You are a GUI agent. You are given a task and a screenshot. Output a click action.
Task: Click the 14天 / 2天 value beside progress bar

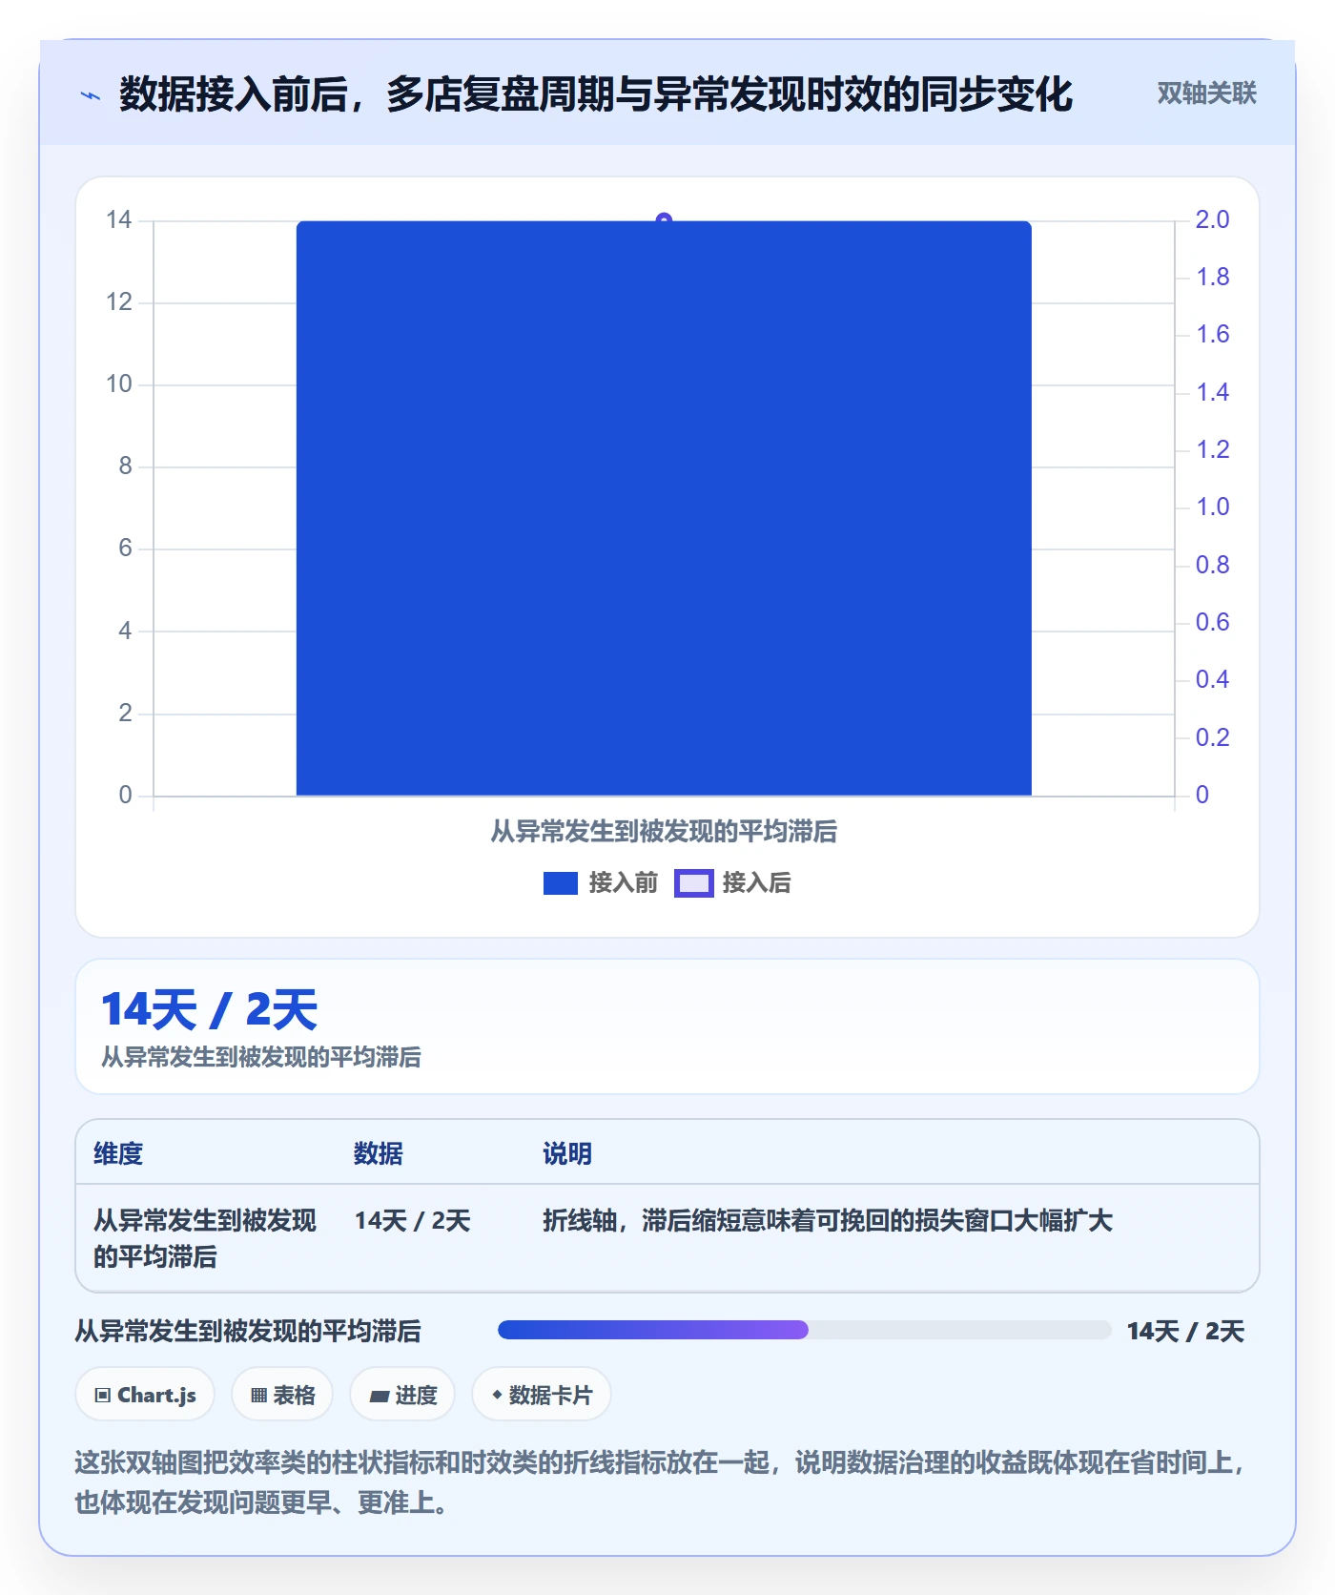coord(1185,1331)
